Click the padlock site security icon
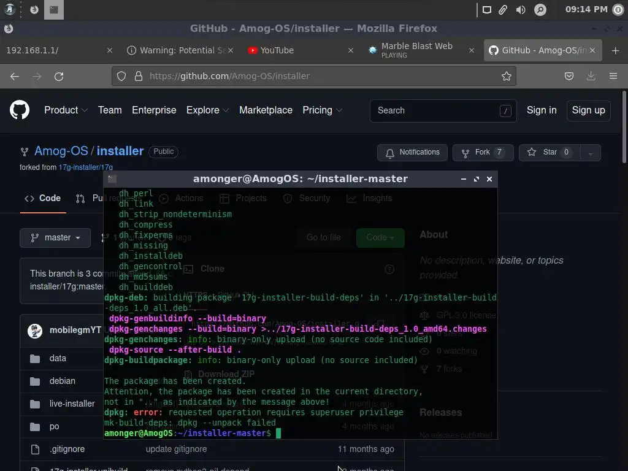The height and width of the screenshot is (471, 628). [x=139, y=76]
